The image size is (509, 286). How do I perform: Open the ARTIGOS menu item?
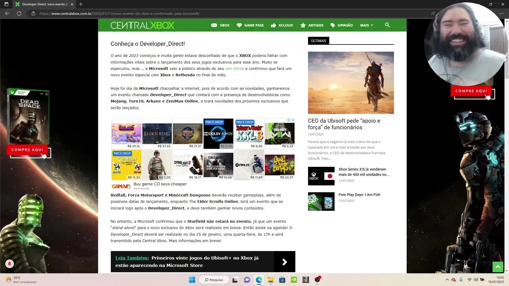click(312, 25)
